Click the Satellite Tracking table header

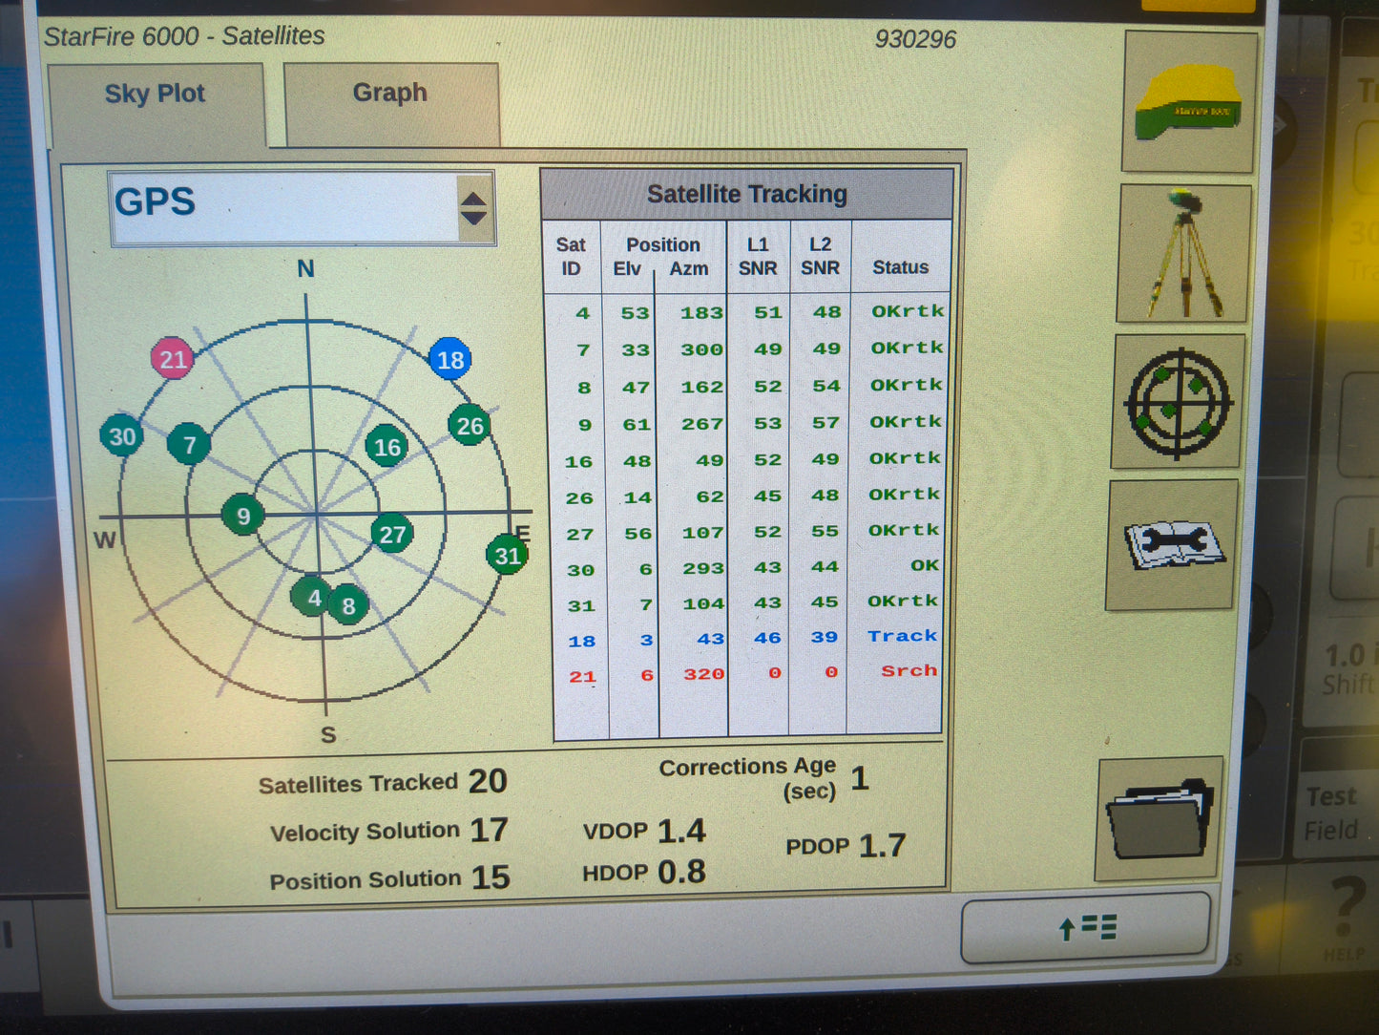click(747, 193)
